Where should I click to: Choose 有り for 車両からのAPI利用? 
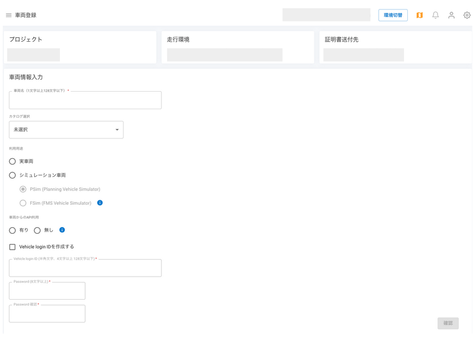[x=12, y=230]
